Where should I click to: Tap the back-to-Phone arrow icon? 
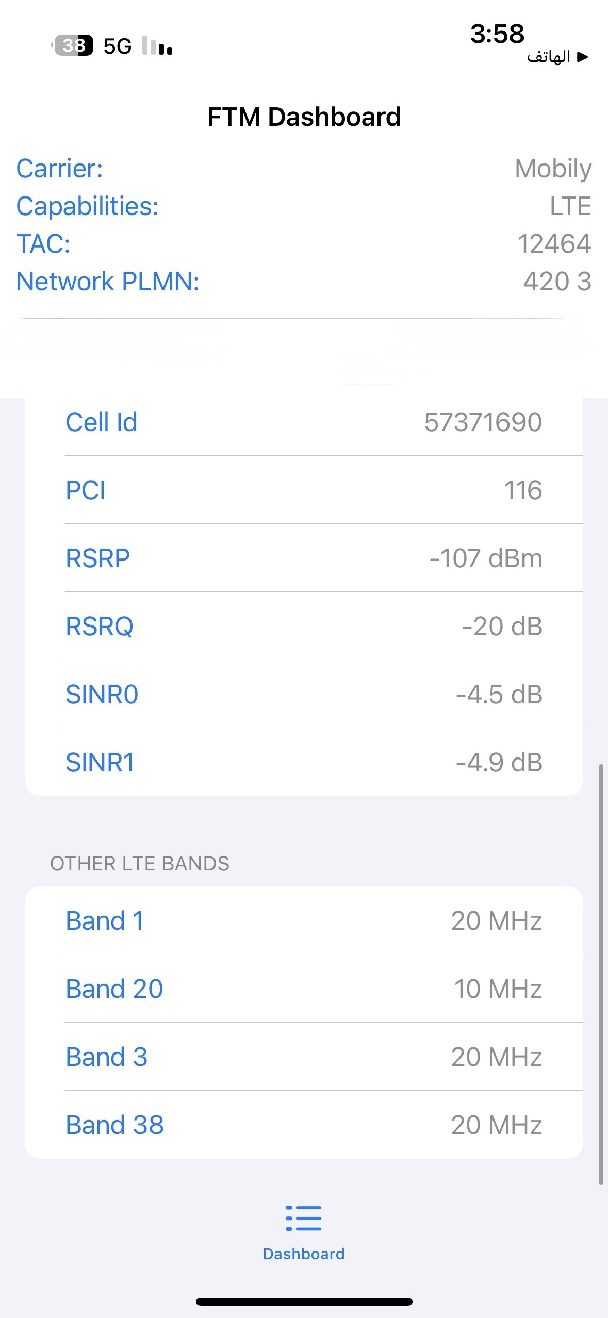(582, 57)
